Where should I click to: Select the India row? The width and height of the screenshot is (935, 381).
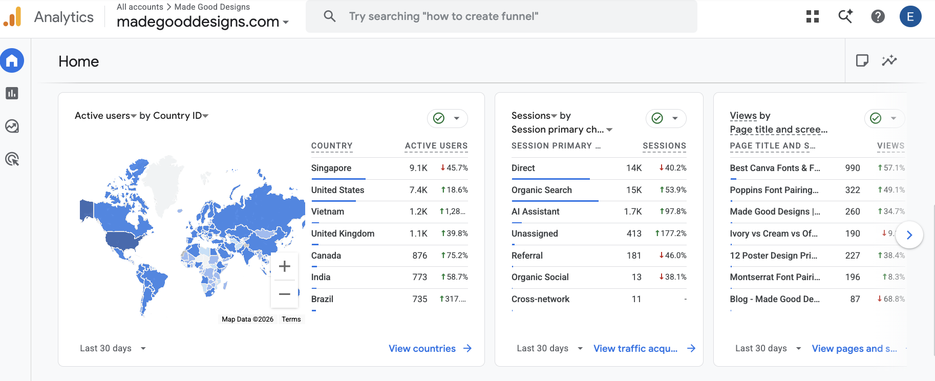coord(390,277)
